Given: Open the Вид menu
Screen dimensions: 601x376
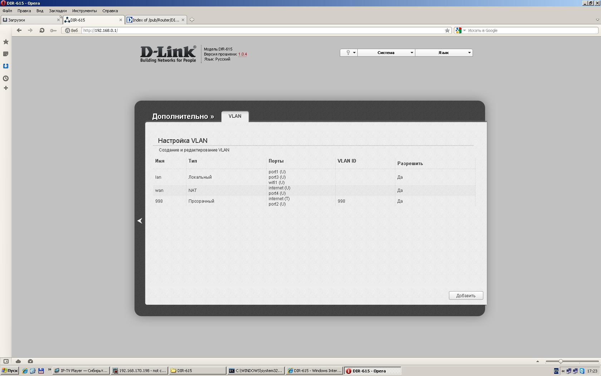Looking at the screenshot, I should (40, 11).
